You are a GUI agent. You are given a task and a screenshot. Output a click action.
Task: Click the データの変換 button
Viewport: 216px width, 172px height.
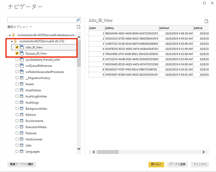(177, 164)
